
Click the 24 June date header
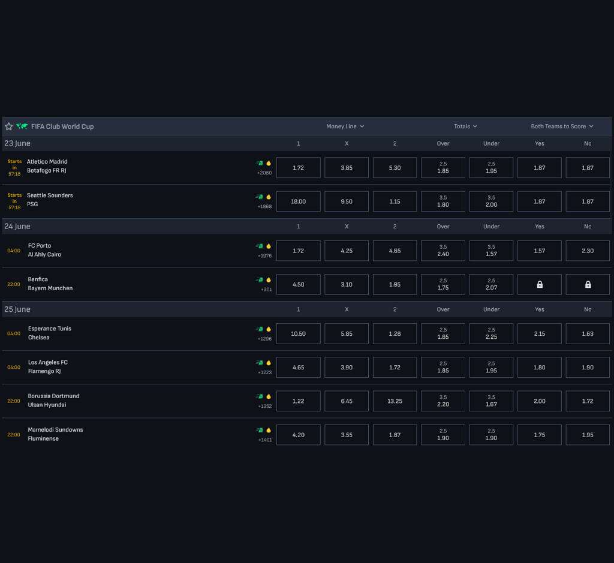(17, 226)
